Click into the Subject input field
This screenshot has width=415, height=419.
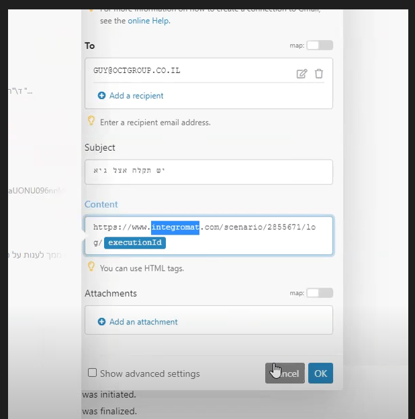[x=208, y=172]
